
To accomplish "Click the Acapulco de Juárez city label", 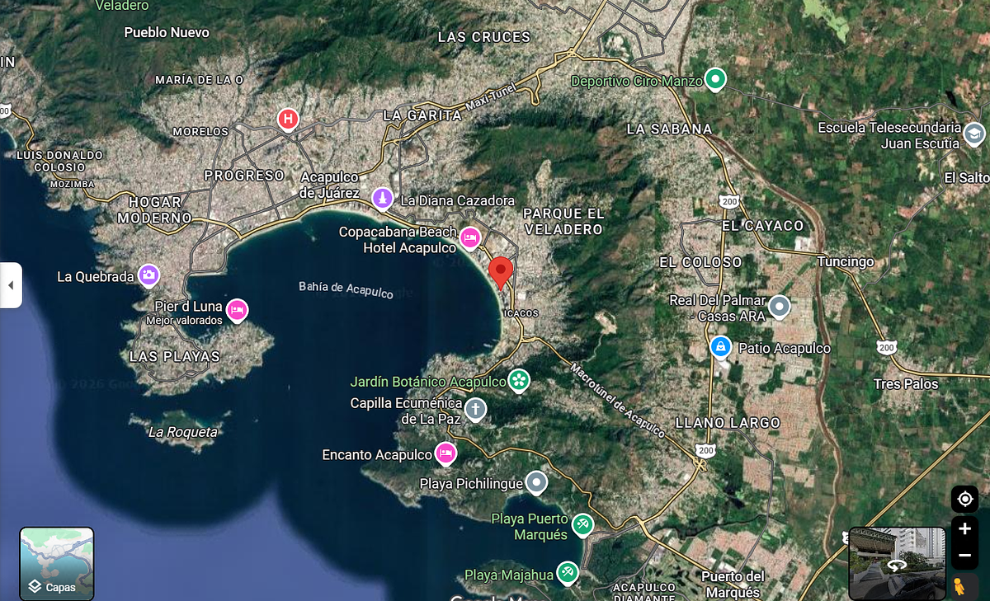I will click(x=330, y=185).
